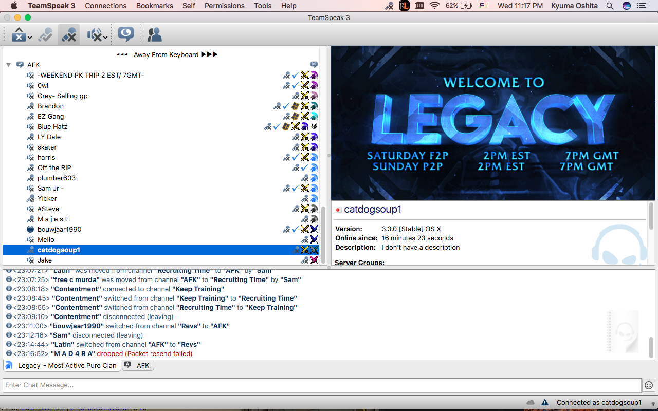Viewport: 658px width, 411px height.
Task: Click the cloud sync icon in the status bar
Action: 531,402
